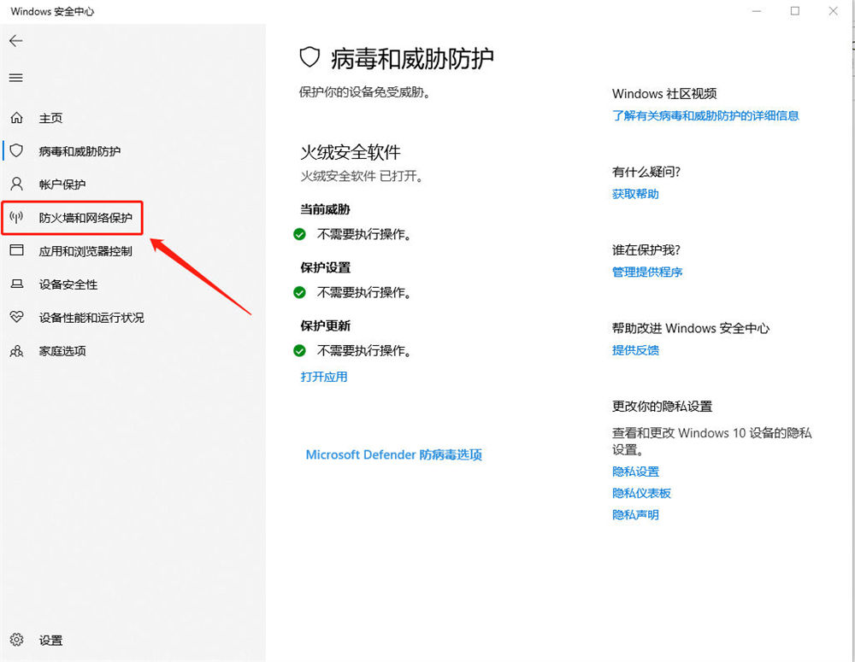Click the 火绒安全软件 已打开 status text

362,176
